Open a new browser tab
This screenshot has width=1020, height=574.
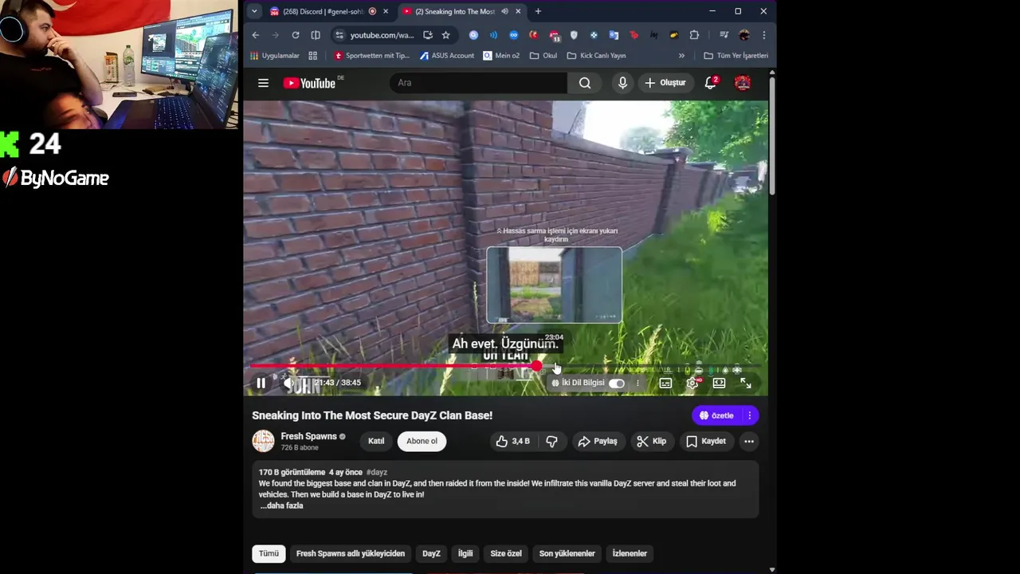click(x=538, y=11)
